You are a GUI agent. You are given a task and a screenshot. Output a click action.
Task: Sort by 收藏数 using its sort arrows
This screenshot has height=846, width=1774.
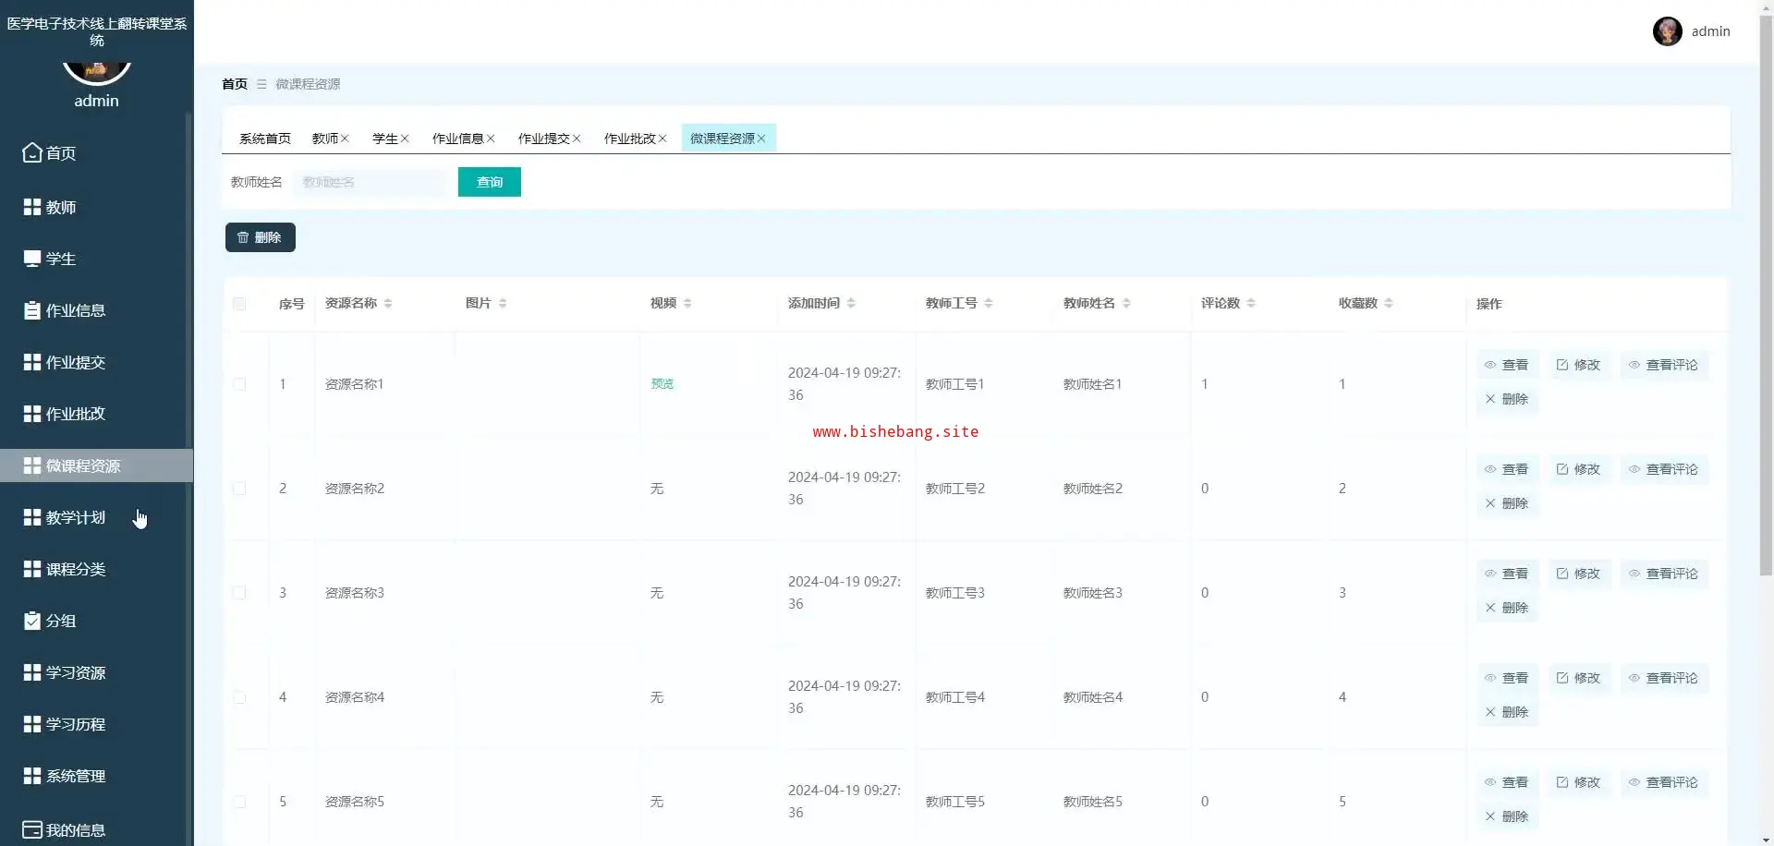(1389, 304)
